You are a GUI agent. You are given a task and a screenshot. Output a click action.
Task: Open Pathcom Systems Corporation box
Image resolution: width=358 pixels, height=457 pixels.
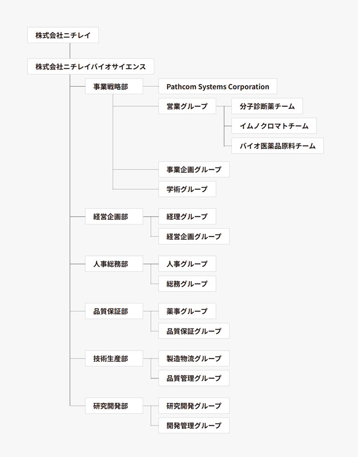218,87
